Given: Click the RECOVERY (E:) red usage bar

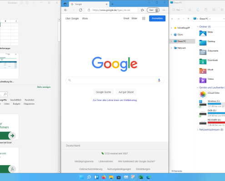Looking at the screenshot, I should pos(216,123).
